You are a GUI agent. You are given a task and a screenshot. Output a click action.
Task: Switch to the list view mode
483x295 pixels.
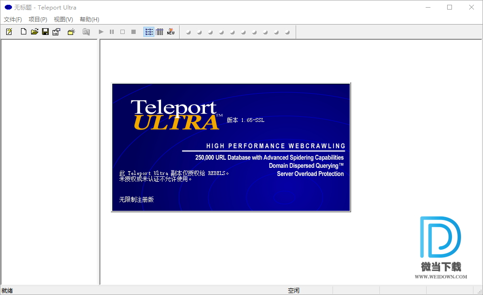tap(149, 32)
